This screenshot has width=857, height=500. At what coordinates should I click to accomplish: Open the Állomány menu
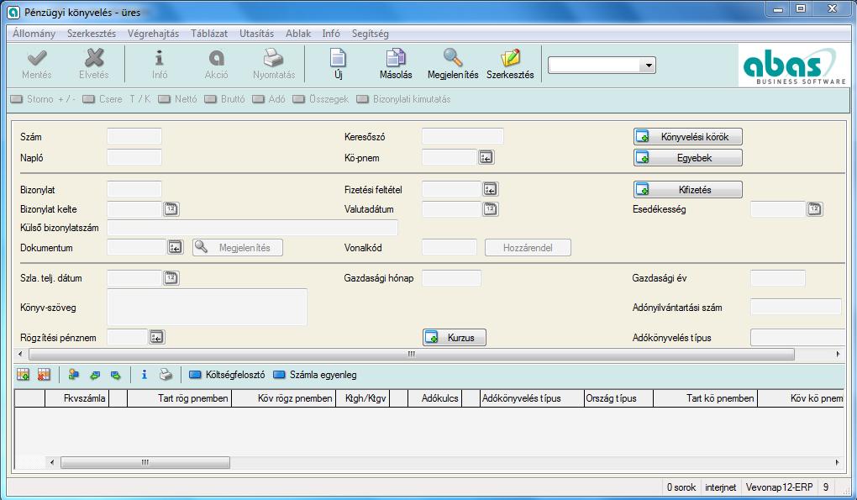[34, 34]
